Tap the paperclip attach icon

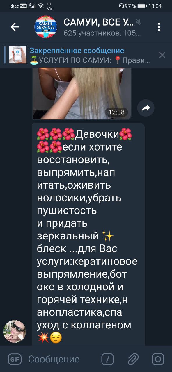133,359
